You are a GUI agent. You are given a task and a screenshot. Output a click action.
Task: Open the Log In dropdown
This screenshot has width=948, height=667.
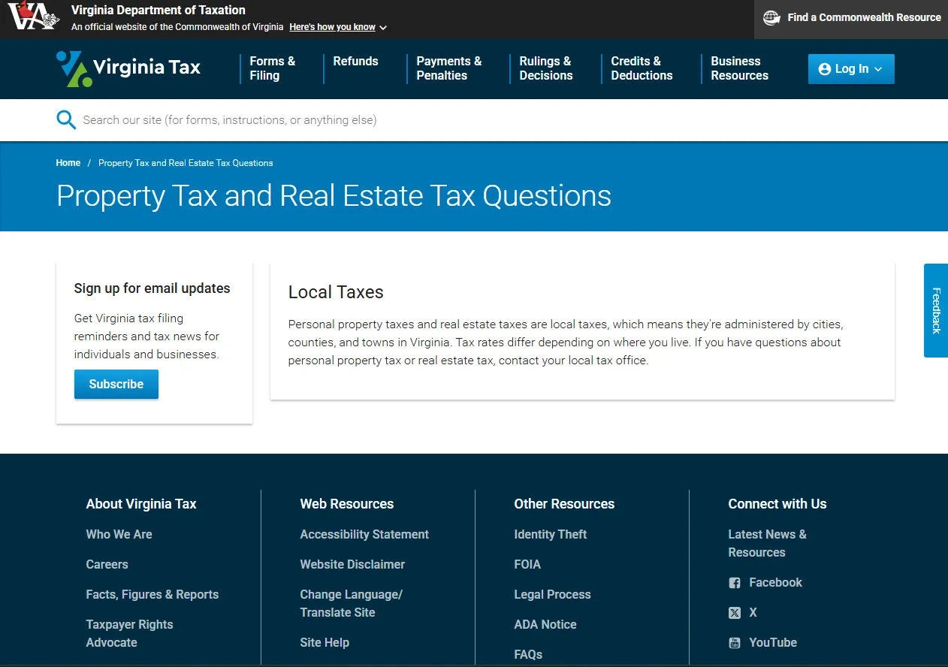coord(851,69)
